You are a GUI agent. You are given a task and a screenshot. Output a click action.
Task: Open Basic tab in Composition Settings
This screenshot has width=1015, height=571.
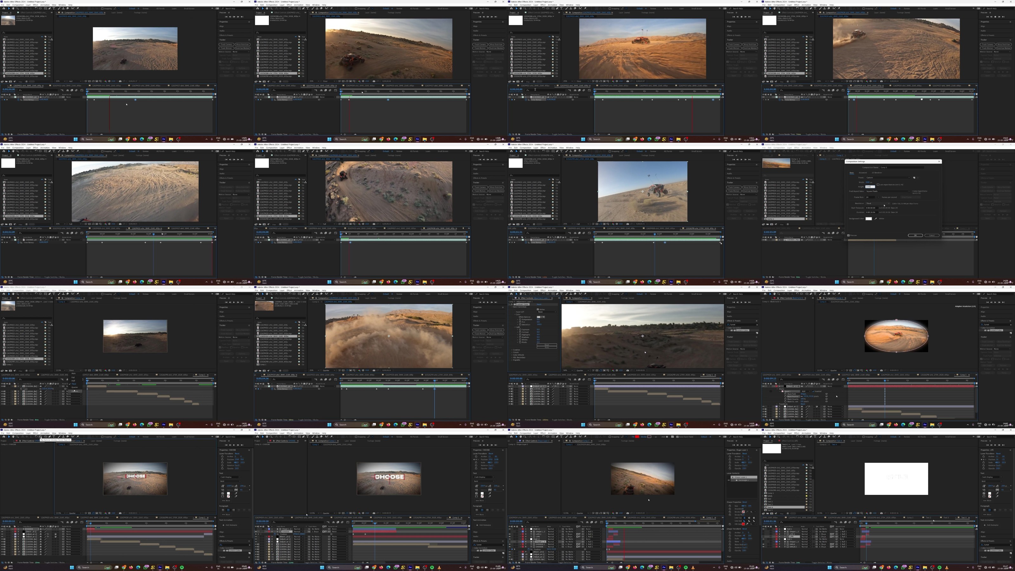852,173
